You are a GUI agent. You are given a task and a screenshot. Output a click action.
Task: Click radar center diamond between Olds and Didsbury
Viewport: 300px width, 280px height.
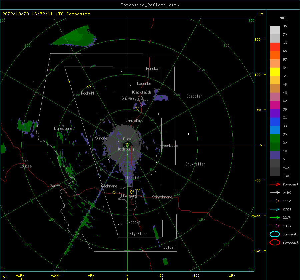click(x=127, y=145)
